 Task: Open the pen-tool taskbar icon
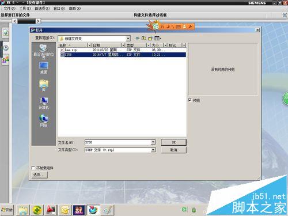click(108, 210)
